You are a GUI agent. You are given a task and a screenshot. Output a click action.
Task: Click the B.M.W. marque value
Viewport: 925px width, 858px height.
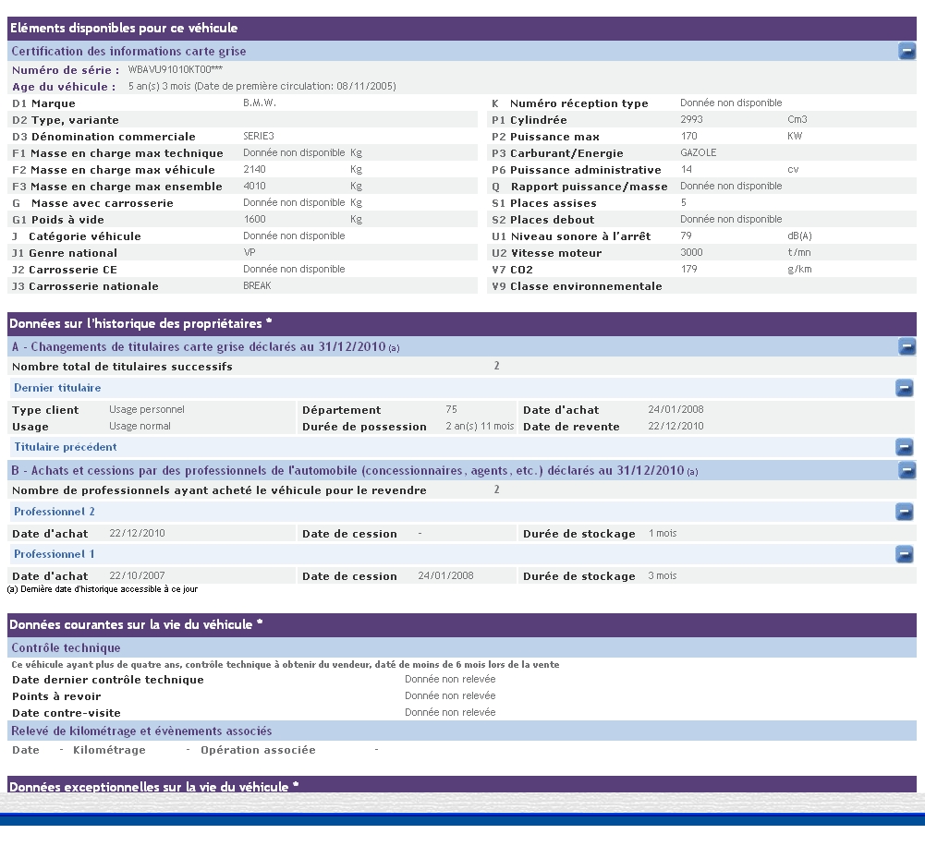tap(260, 103)
